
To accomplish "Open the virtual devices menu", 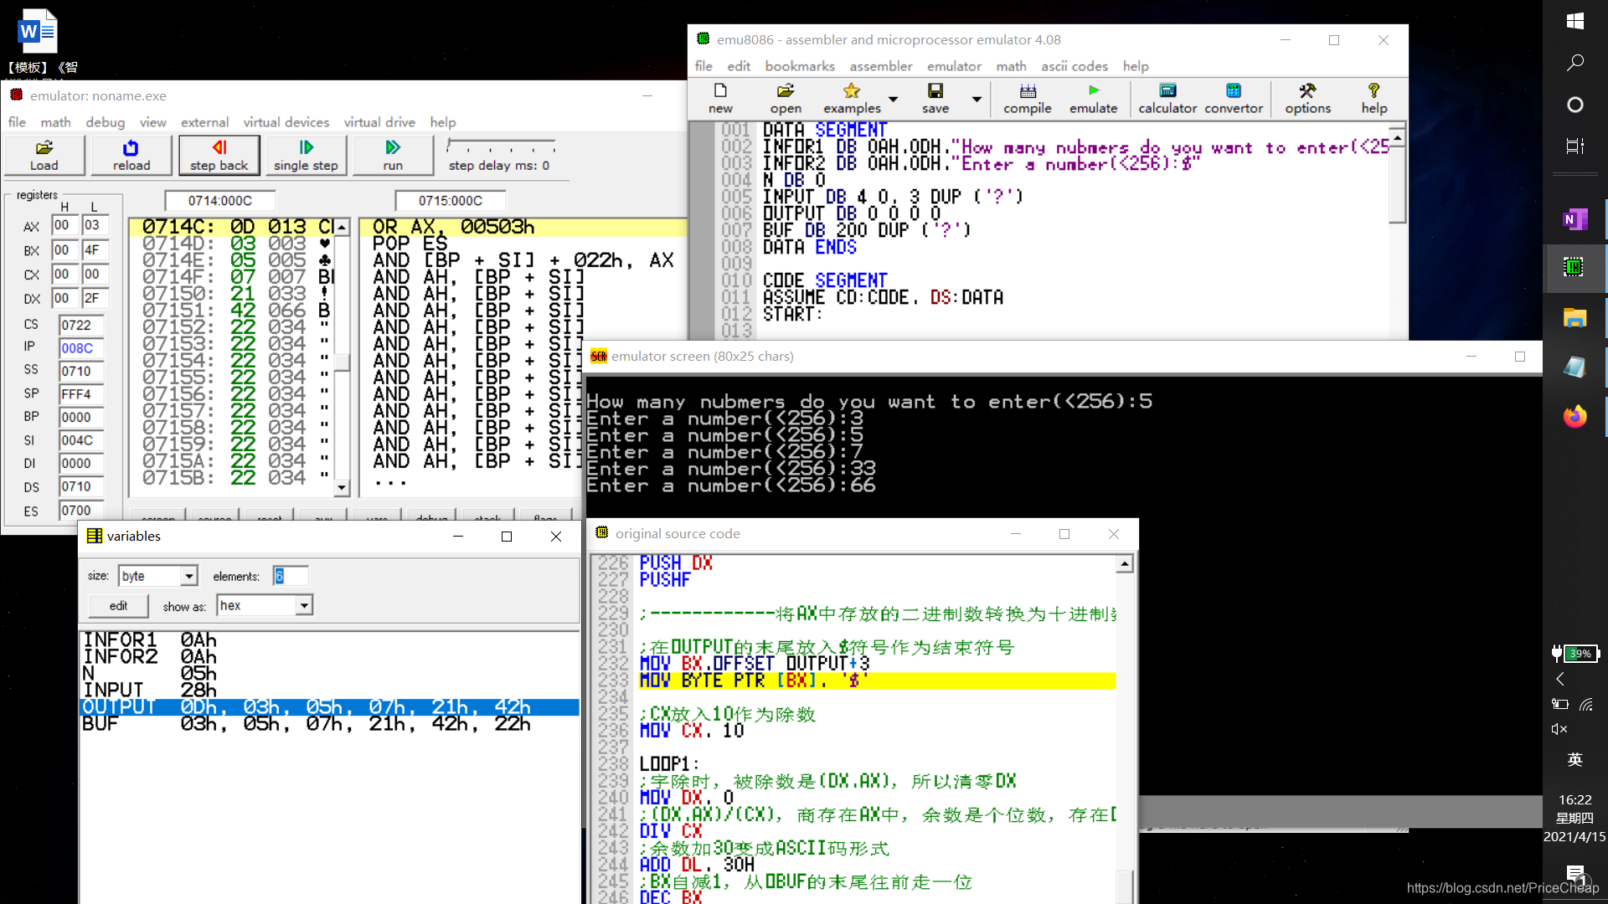I will point(286,122).
